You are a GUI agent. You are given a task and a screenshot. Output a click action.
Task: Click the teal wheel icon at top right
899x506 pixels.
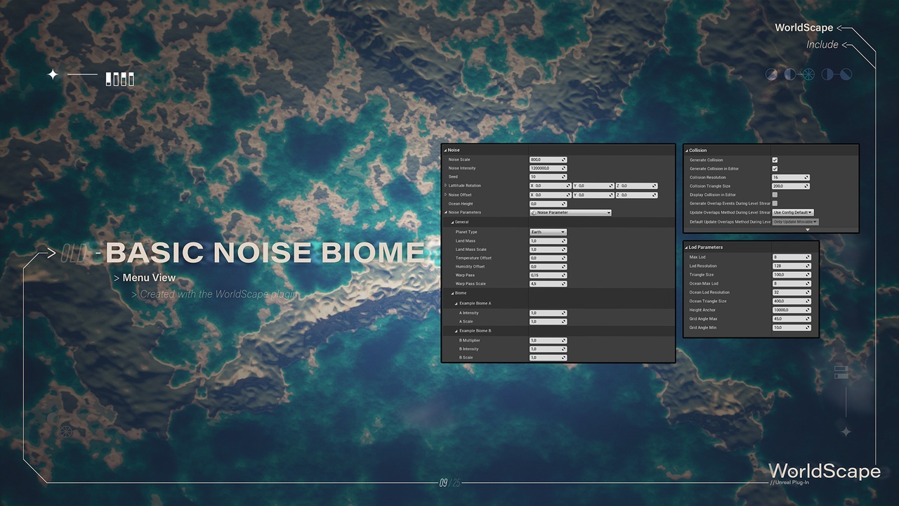808,74
